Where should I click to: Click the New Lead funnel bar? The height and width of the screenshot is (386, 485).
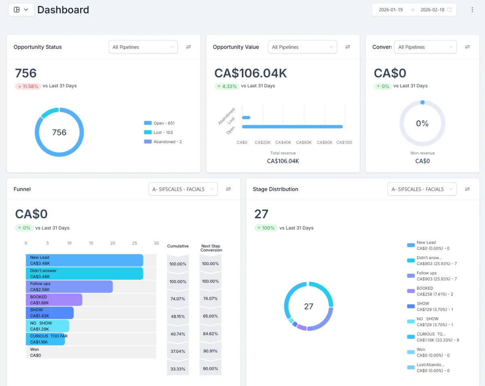(84, 260)
